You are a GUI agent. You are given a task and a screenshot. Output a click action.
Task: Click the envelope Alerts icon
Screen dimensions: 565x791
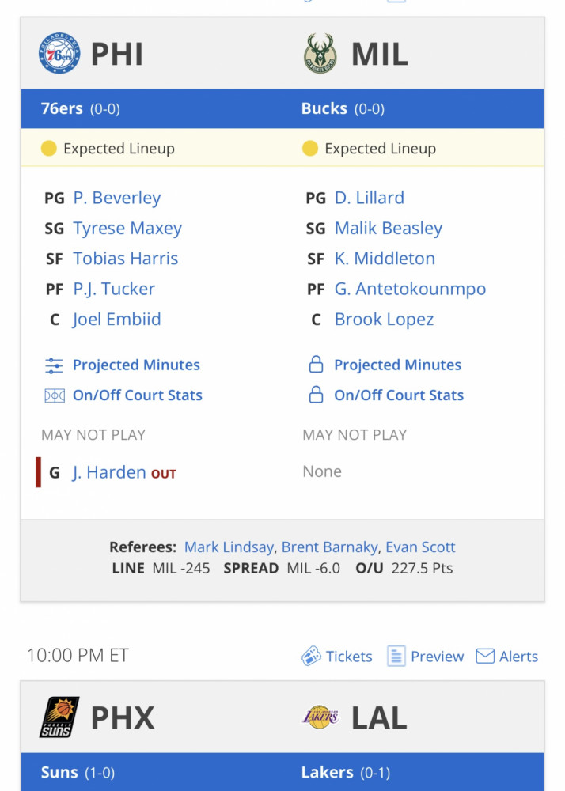coord(485,657)
